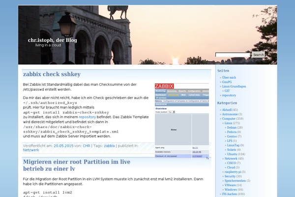
Task: Open the Zabbix screenshot thumbnail
Action: (x=182, y=121)
